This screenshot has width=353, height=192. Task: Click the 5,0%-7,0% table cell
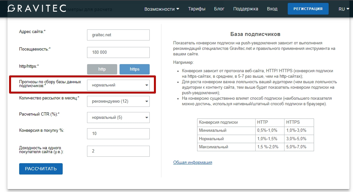point(299,147)
